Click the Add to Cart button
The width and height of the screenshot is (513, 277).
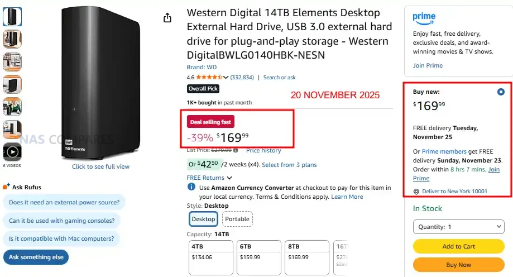click(x=458, y=246)
